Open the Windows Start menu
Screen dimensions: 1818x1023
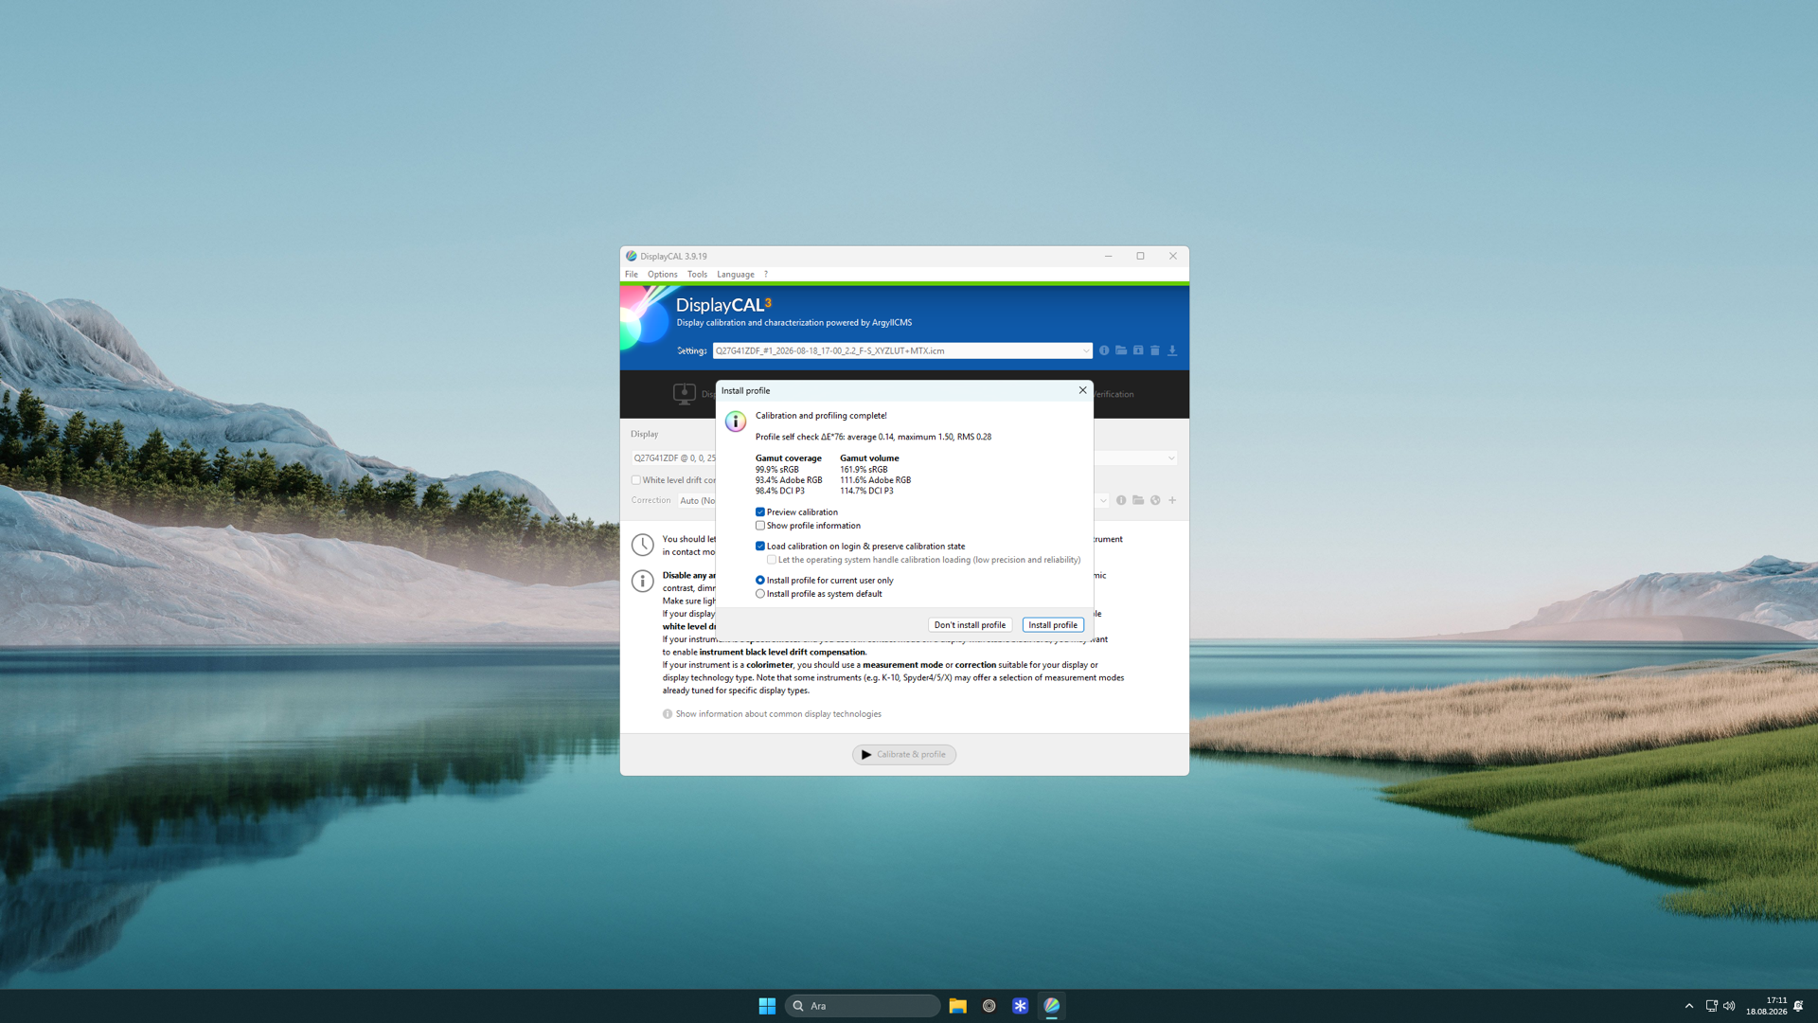767,1006
